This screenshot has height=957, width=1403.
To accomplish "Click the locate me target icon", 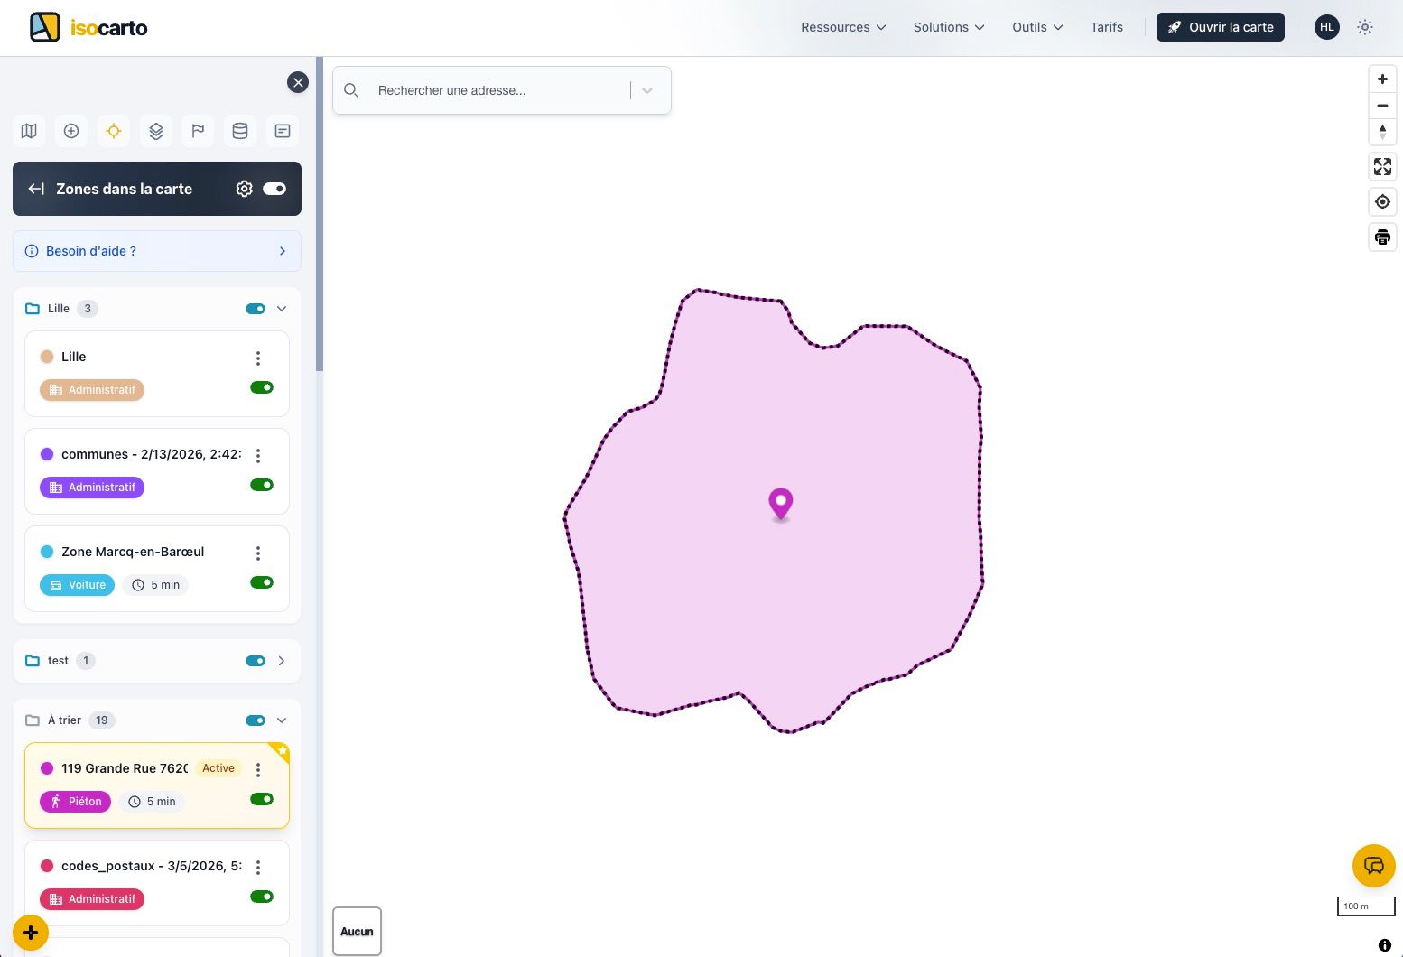I will tap(1382, 202).
